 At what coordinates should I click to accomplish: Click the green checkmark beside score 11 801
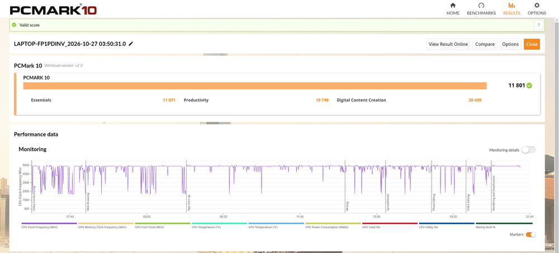(529, 86)
